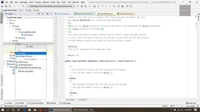Screen dimensions: 200x112
Task: Open the Version Control tool window
Action: pos(35,103)
